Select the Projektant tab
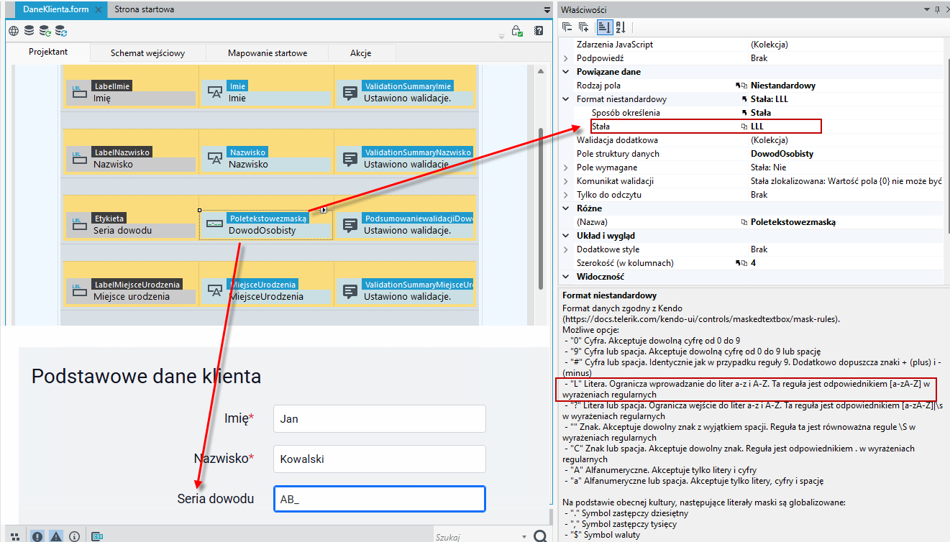Viewport: 950px width, 542px height. (48, 52)
